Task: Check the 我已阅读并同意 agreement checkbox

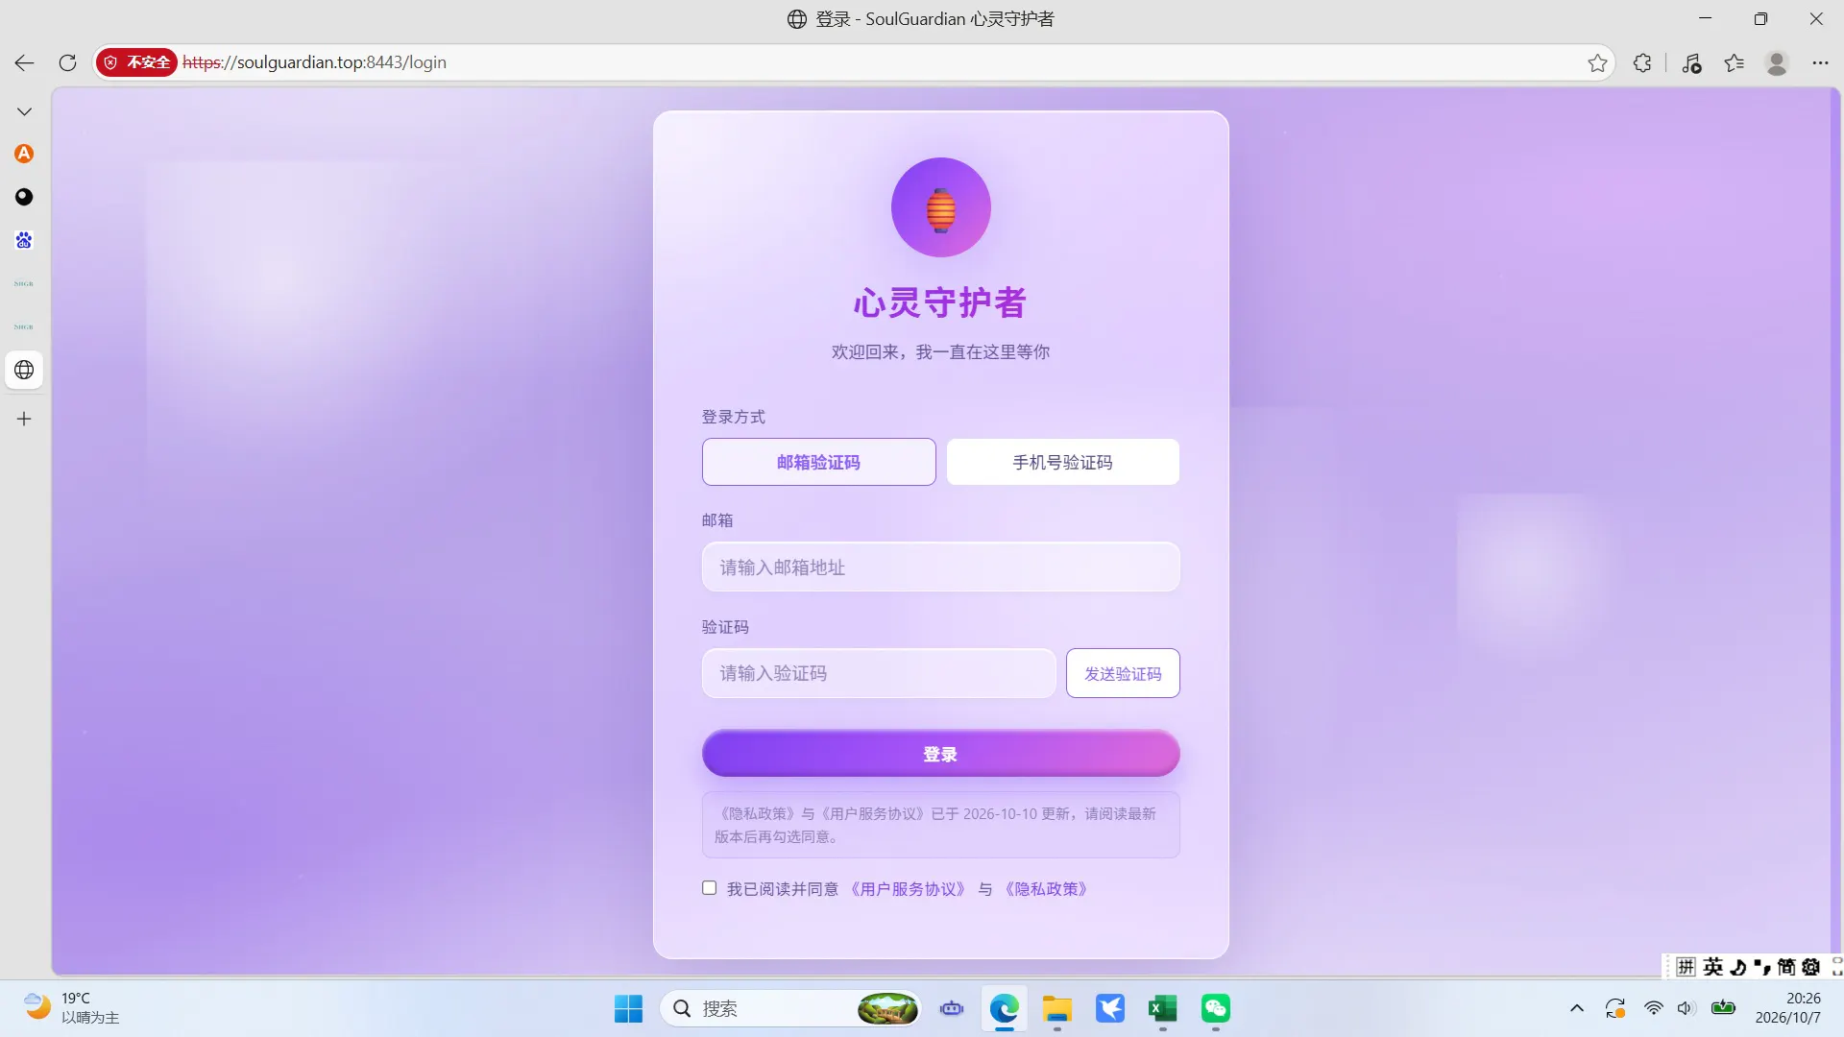Action: tap(709, 888)
